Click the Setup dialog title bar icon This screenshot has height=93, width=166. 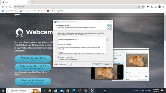(55, 22)
